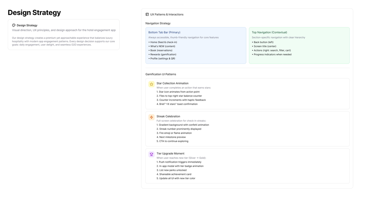Select the Top Navigation (Contextual) card
374x210 pixels.
299,45
